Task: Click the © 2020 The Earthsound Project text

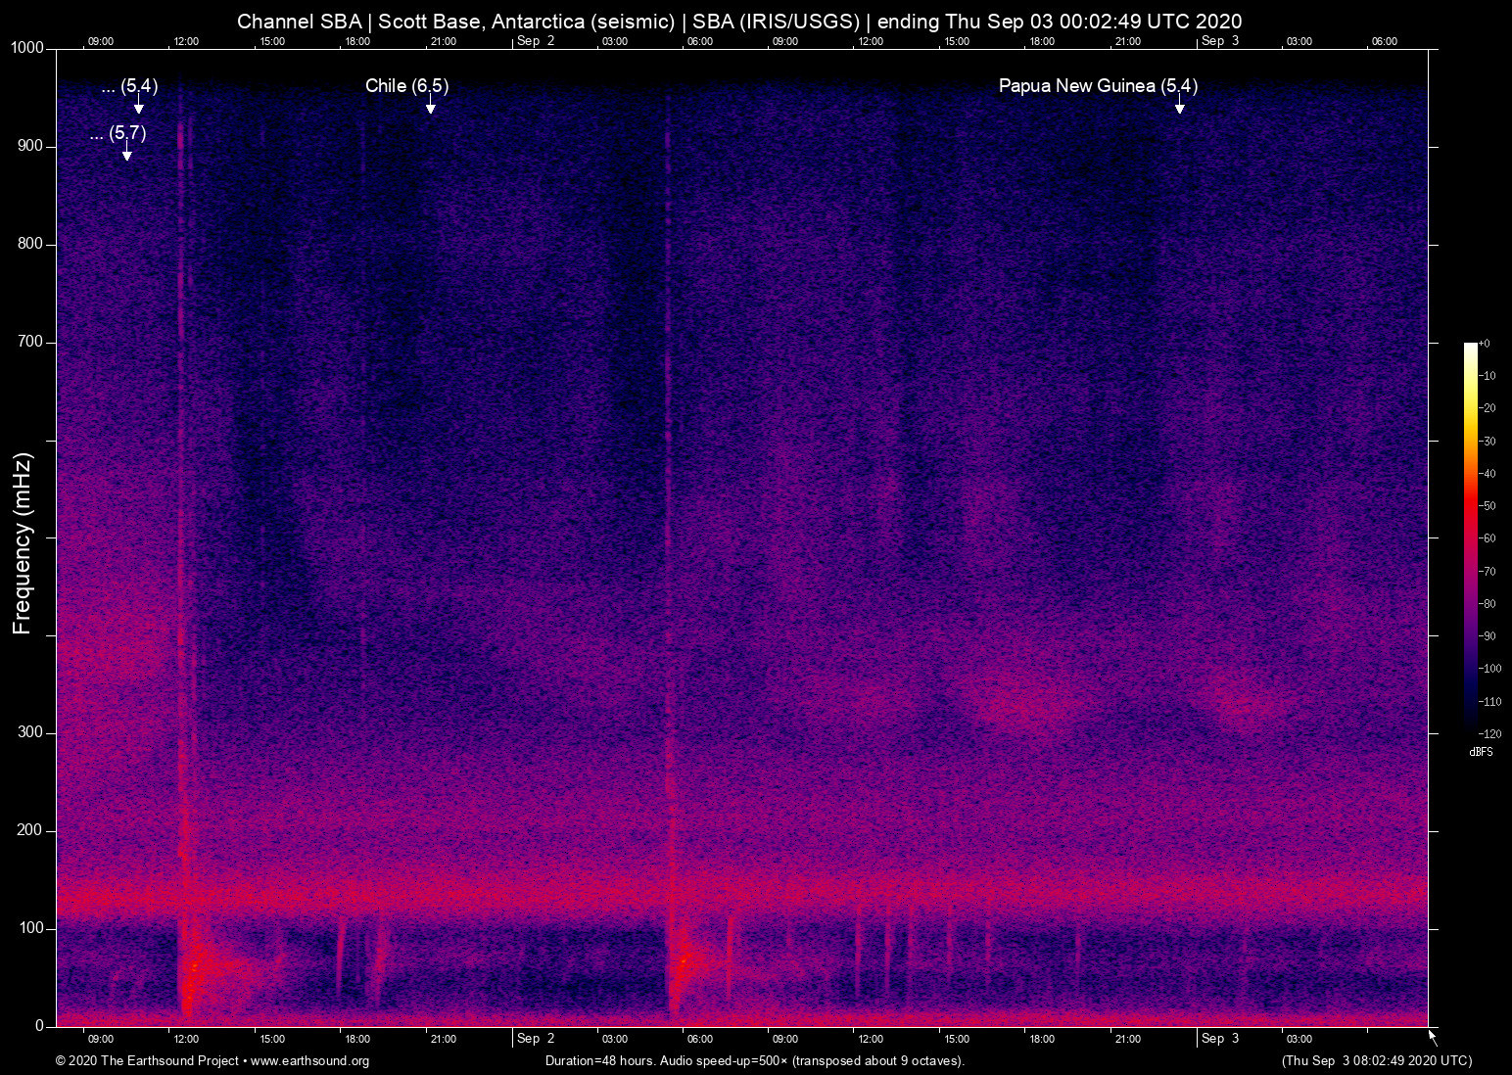Action: point(145,1061)
